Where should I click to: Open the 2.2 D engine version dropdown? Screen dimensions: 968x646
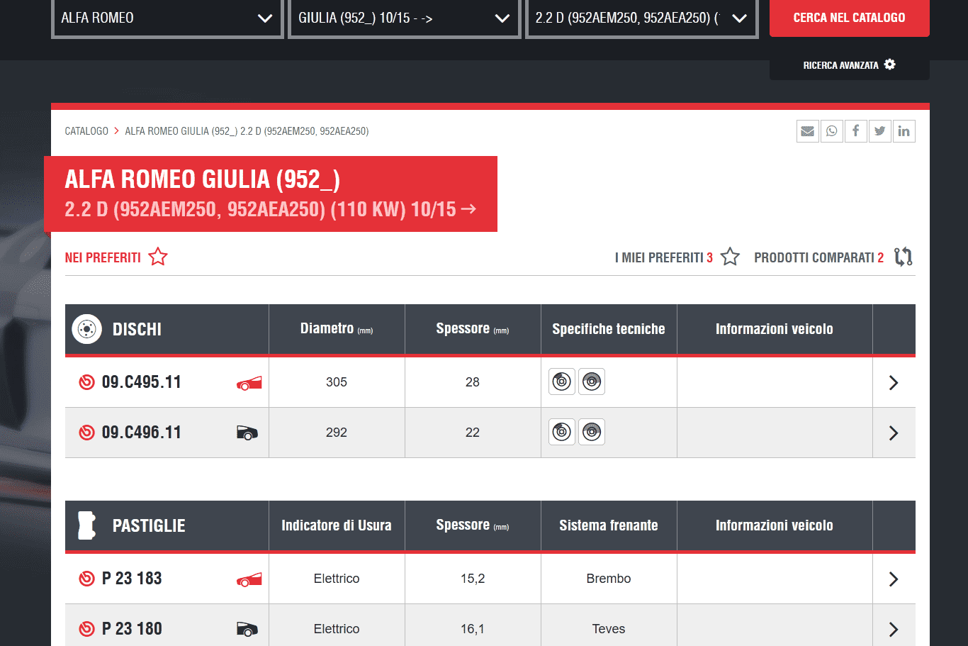[642, 18]
